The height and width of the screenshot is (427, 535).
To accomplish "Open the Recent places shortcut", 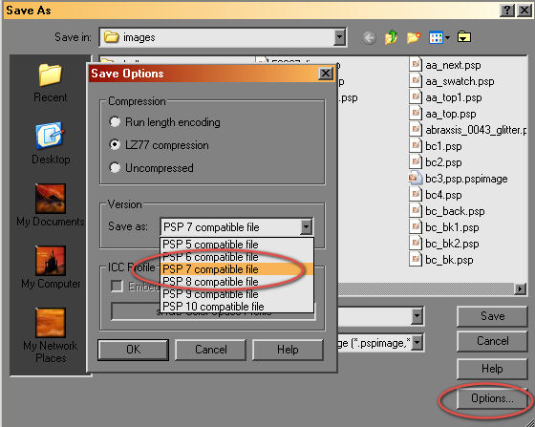I will click(50, 83).
